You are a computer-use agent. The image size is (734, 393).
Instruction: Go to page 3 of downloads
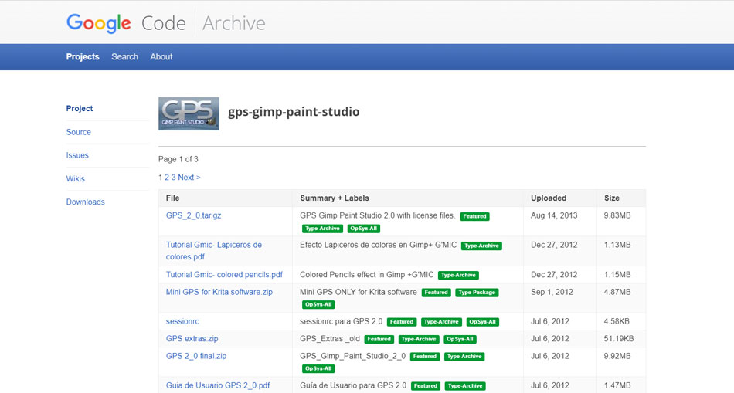pos(173,178)
